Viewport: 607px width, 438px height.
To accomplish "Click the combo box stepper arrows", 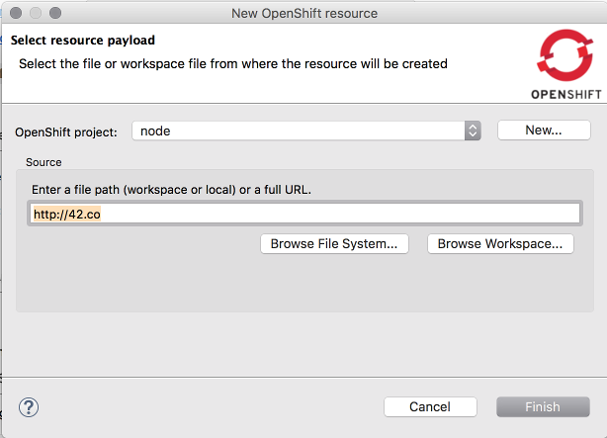I will [473, 131].
